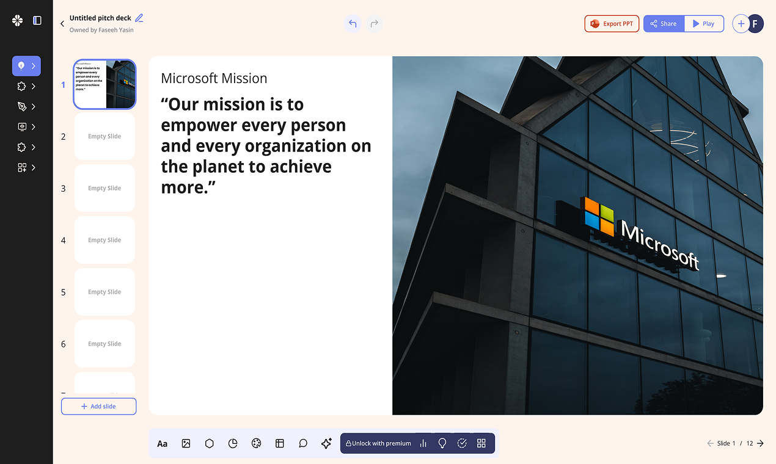Select the puzzle icon directly above the grid-plus icon
Viewport: 776px width, 464px height.
[x=22, y=147]
